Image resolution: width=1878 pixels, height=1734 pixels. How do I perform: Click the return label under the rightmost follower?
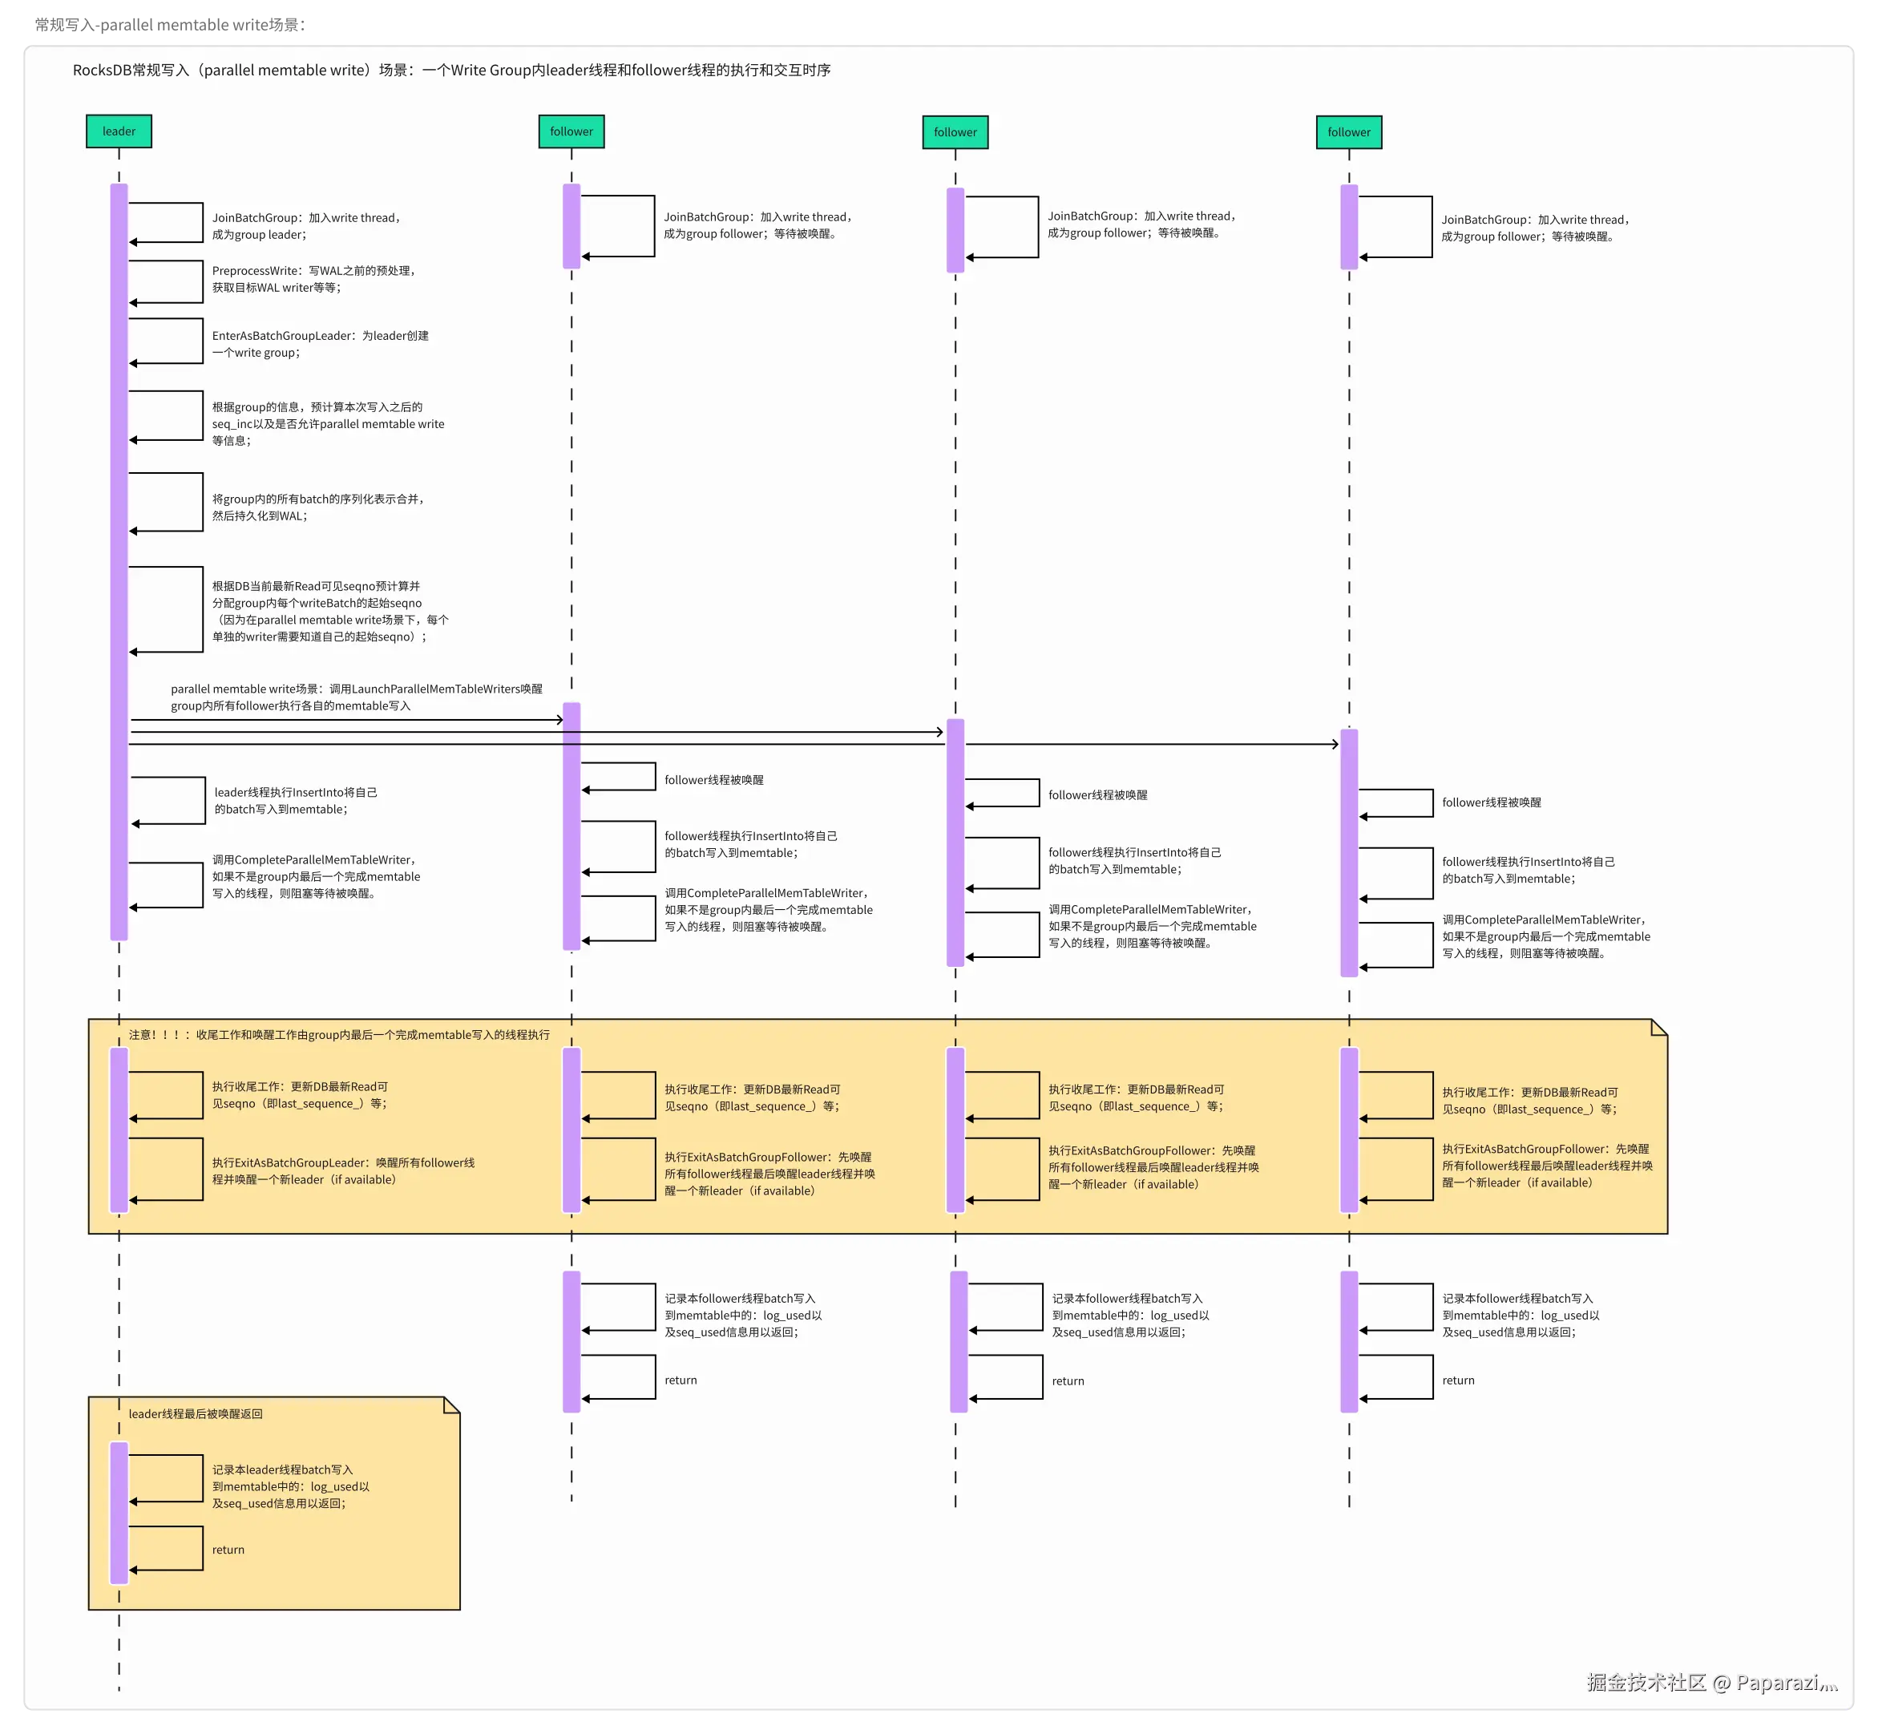pos(1458,1380)
